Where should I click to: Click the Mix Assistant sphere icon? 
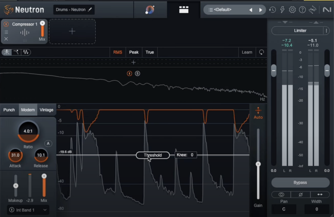pyautogui.click(x=150, y=10)
